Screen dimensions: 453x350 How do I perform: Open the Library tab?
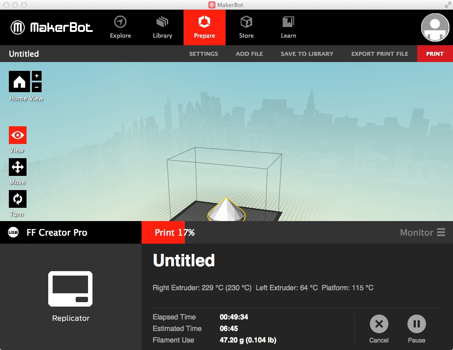click(162, 27)
